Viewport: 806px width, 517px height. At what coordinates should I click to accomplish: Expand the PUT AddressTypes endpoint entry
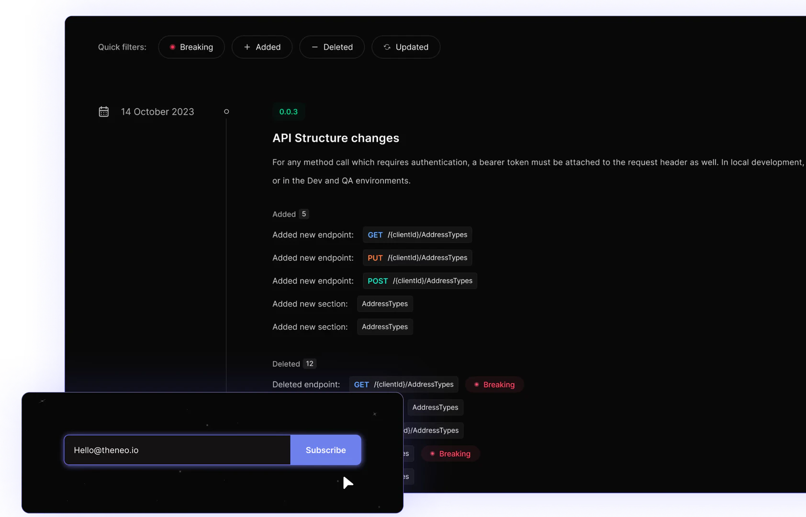pos(417,258)
